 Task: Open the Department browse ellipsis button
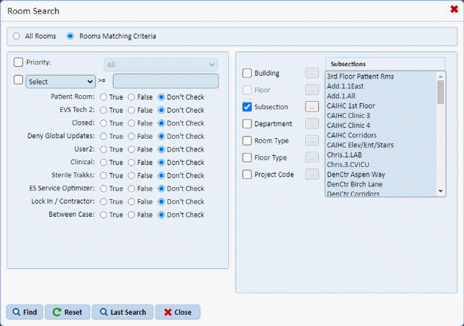(312, 123)
